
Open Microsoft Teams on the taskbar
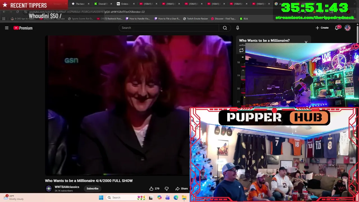pos(167,198)
